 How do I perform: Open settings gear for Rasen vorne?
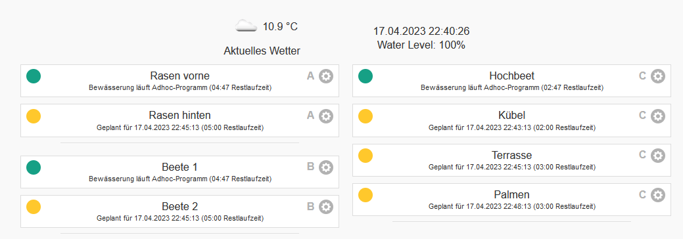326,76
